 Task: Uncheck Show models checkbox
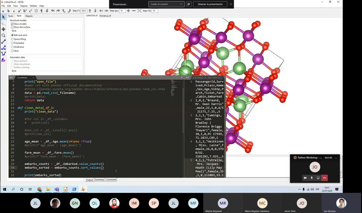[12, 24]
